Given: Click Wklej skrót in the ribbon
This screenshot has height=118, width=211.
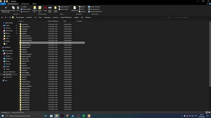Looking at the screenshot, I should [25, 12].
